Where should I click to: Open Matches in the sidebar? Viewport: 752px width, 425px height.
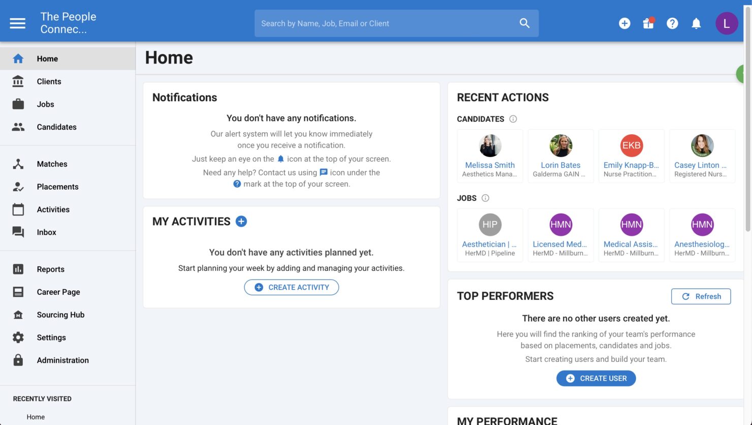pyautogui.click(x=52, y=164)
